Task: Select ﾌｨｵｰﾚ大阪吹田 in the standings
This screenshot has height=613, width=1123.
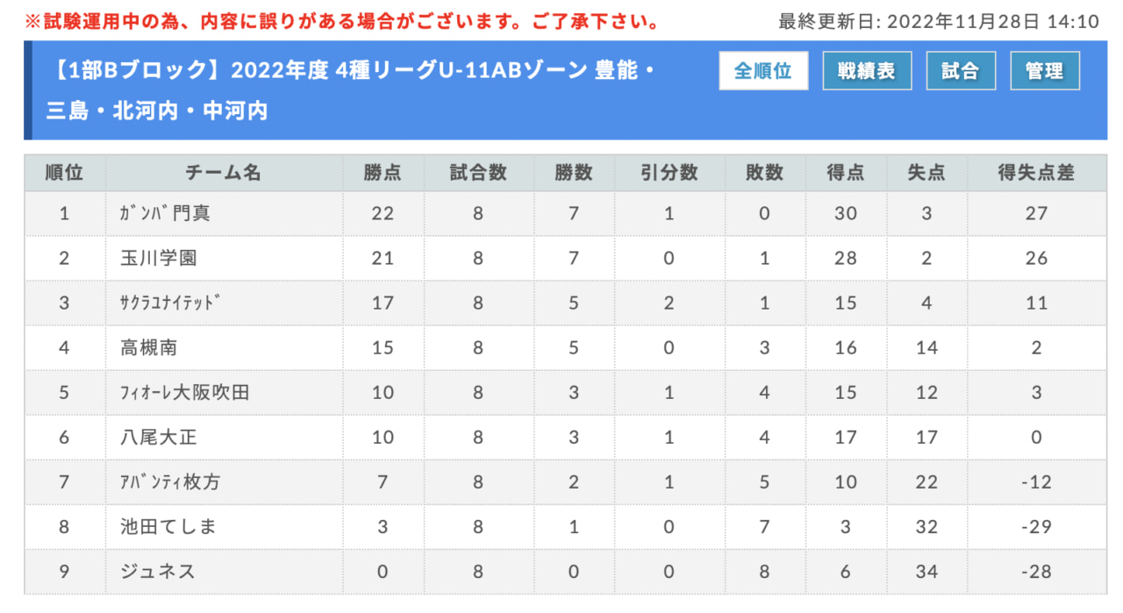Action: point(184,393)
